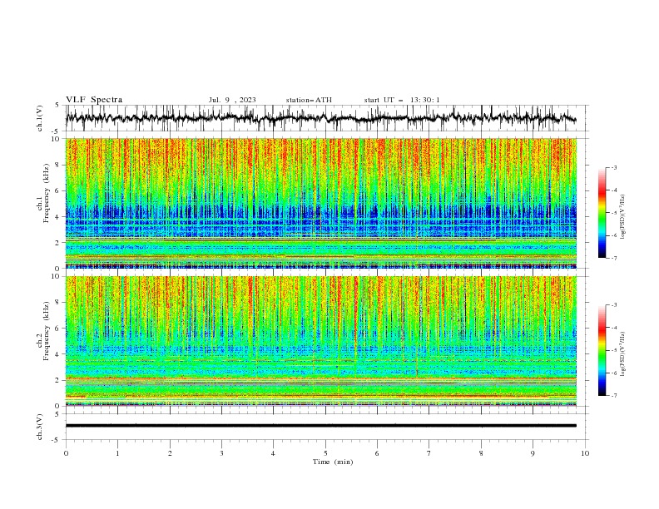This screenshot has width=659, height=509.
Task: Click the lower colorbar's "log(PSD)(V²/Hz)" label
Action: click(x=622, y=354)
